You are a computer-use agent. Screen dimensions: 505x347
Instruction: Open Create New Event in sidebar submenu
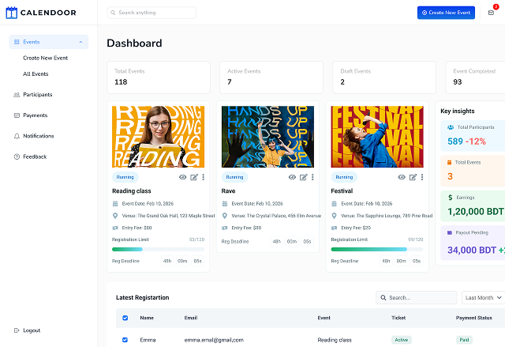(x=46, y=58)
